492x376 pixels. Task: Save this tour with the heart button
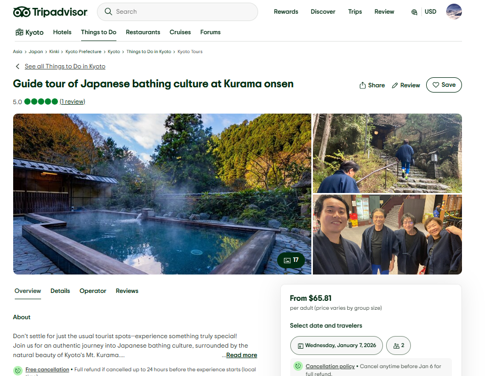[444, 85]
